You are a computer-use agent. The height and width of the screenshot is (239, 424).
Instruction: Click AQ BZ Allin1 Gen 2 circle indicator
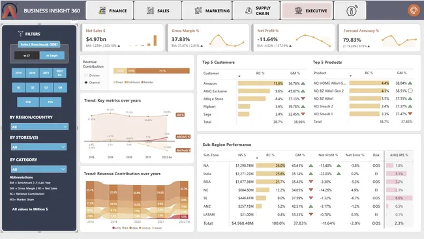tap(410, 91)
